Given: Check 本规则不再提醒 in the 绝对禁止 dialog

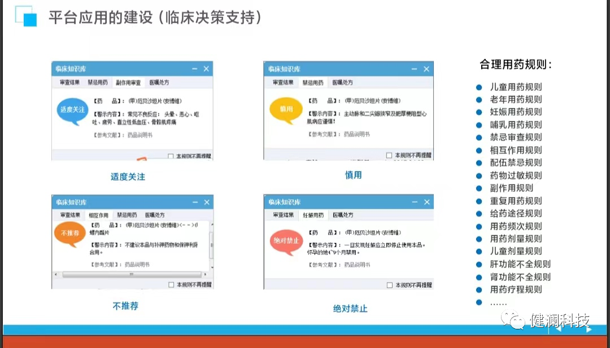Looking at the screenshot, I should 390,285.
